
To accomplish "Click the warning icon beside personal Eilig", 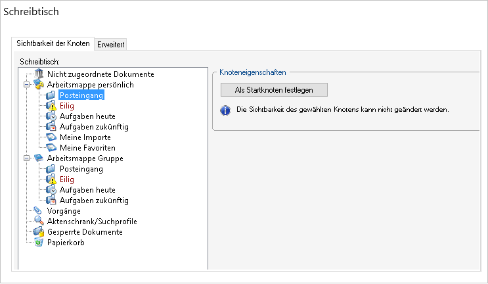I will click(x=51, y=106).
